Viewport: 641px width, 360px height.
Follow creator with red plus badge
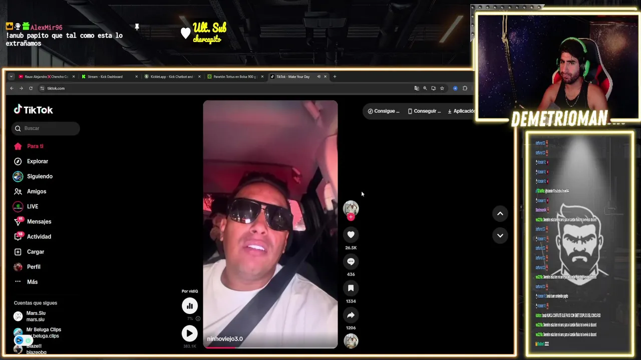[x=351, y=217]
